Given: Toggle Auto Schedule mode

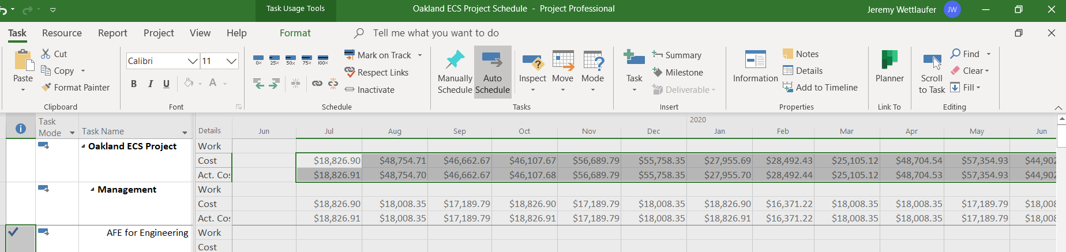Looking at the screenshot, I should (x=493, y=72).
